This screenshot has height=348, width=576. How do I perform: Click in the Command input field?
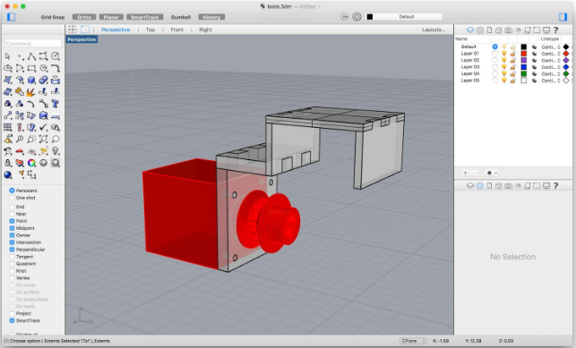pyautogui.click(x=33, y=44)
